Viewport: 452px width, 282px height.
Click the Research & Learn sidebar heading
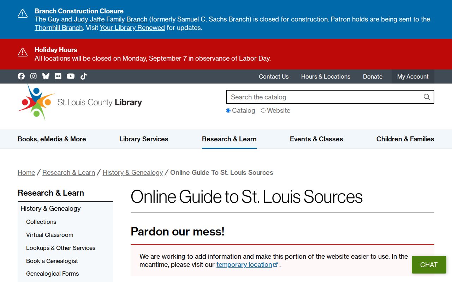(51, 193)
